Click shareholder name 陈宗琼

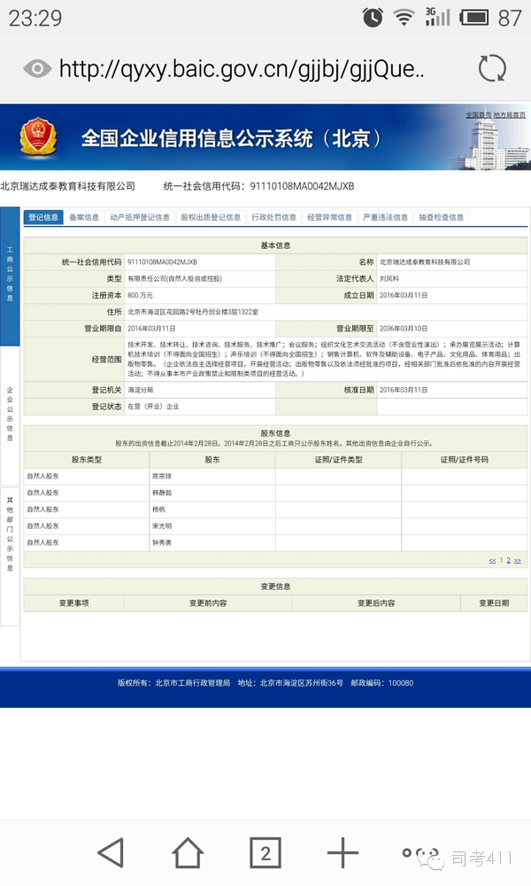tap(162, 477)
